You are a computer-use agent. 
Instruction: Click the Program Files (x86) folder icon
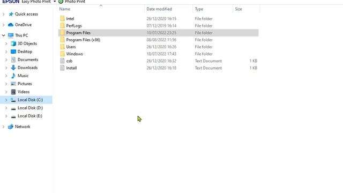point(62,40)
